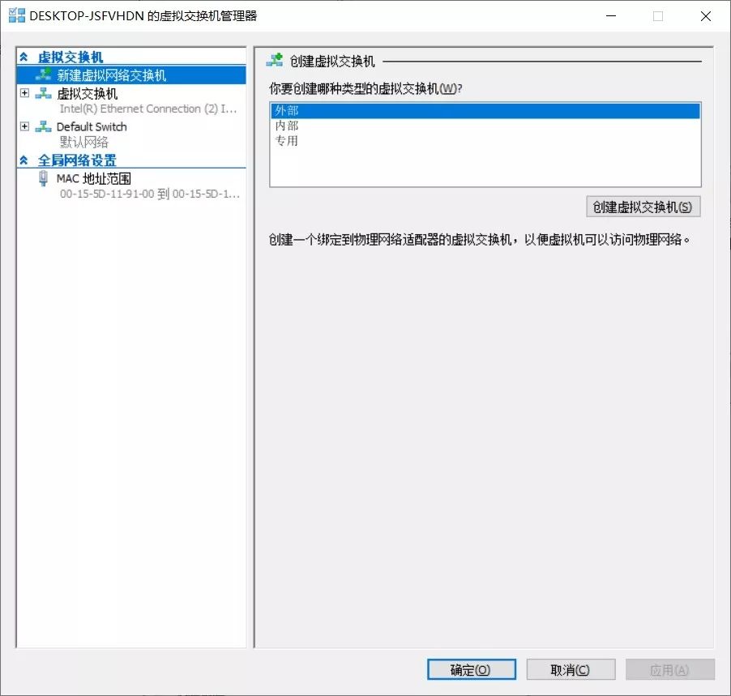Select 外部 switch type in list

pyautogui.click(x=485, y=111)
